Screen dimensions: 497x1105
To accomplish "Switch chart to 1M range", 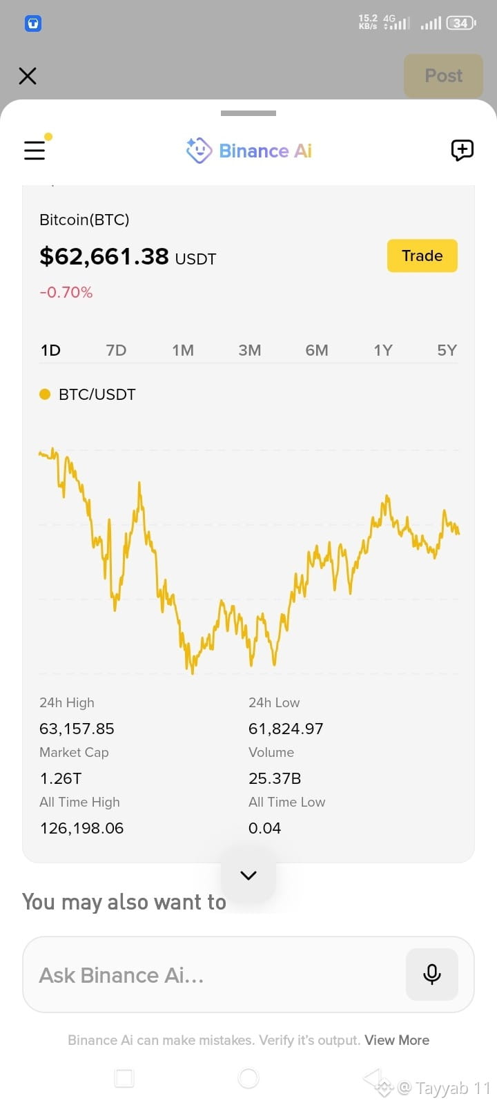I will click(x=183, y=350).
